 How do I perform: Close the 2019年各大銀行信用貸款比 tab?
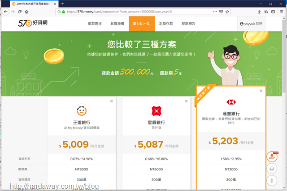click(x=55, y=4)
